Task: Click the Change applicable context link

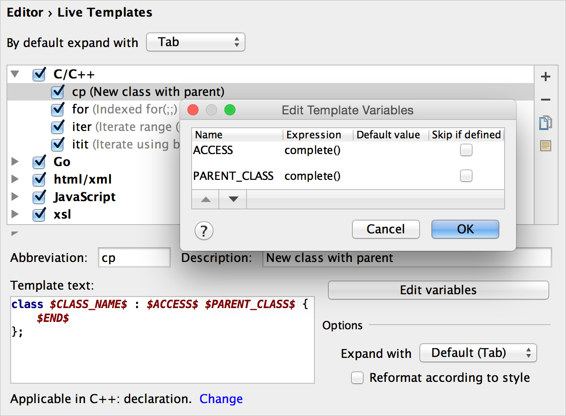Action: [221, 399]
